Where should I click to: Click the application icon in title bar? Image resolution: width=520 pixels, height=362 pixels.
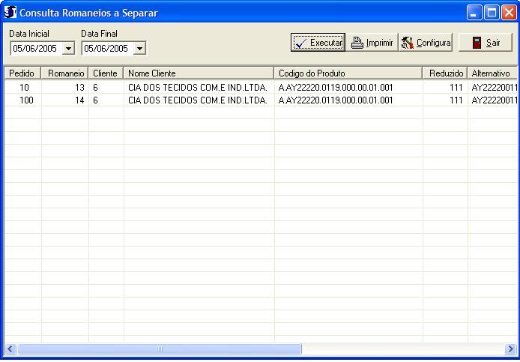click(x=10, y=13)
